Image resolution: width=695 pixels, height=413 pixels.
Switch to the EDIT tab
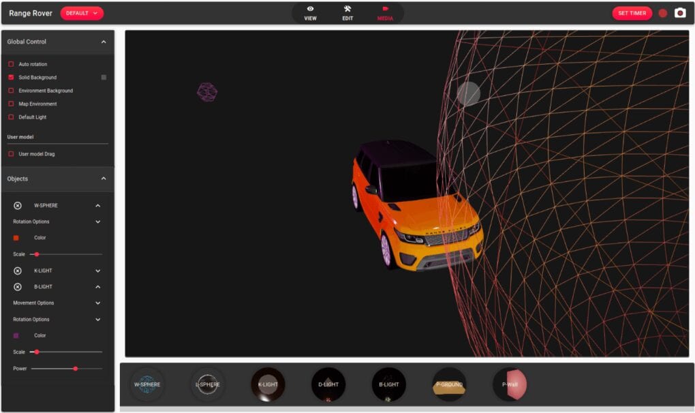click(347, 14)
